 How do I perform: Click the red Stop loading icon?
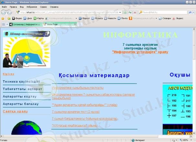pos(135,12)
